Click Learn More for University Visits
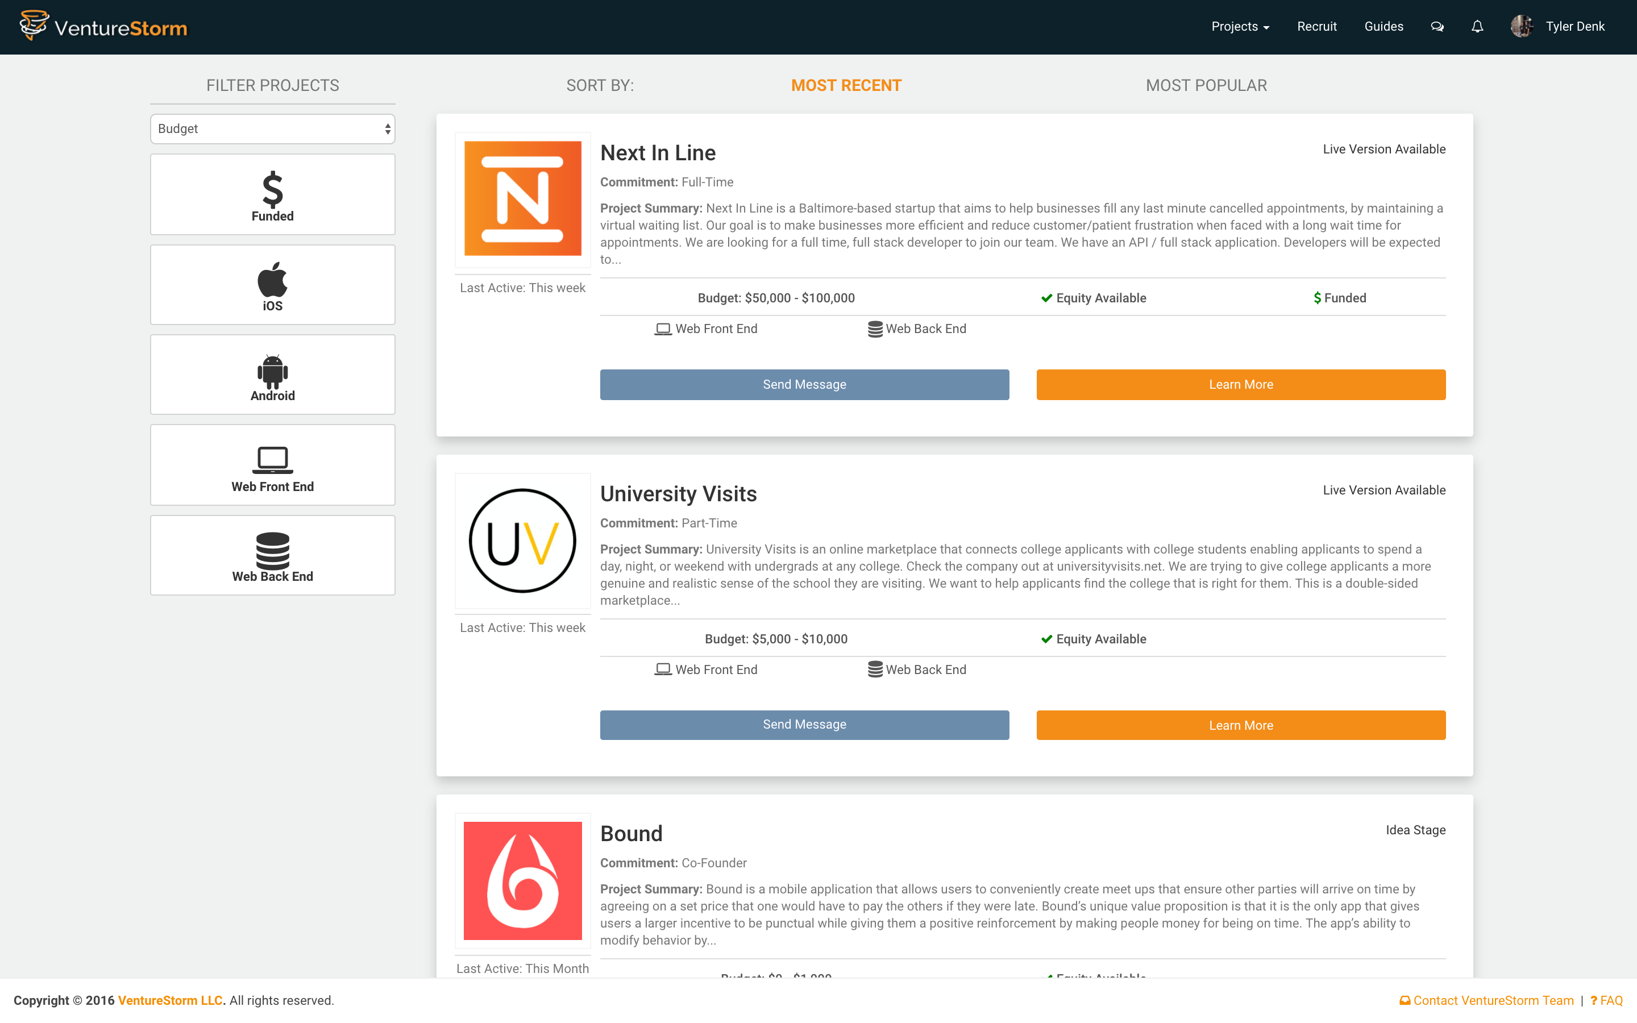This screenshot has height=1023, width=1637. (x=1241, y=725)
